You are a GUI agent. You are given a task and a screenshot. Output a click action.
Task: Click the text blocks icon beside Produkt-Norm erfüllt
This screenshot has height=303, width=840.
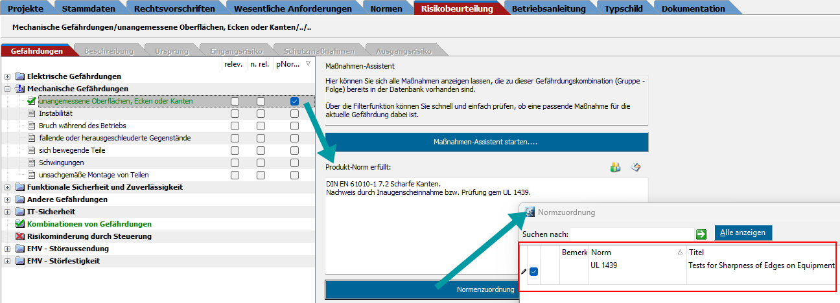point(616,168)
